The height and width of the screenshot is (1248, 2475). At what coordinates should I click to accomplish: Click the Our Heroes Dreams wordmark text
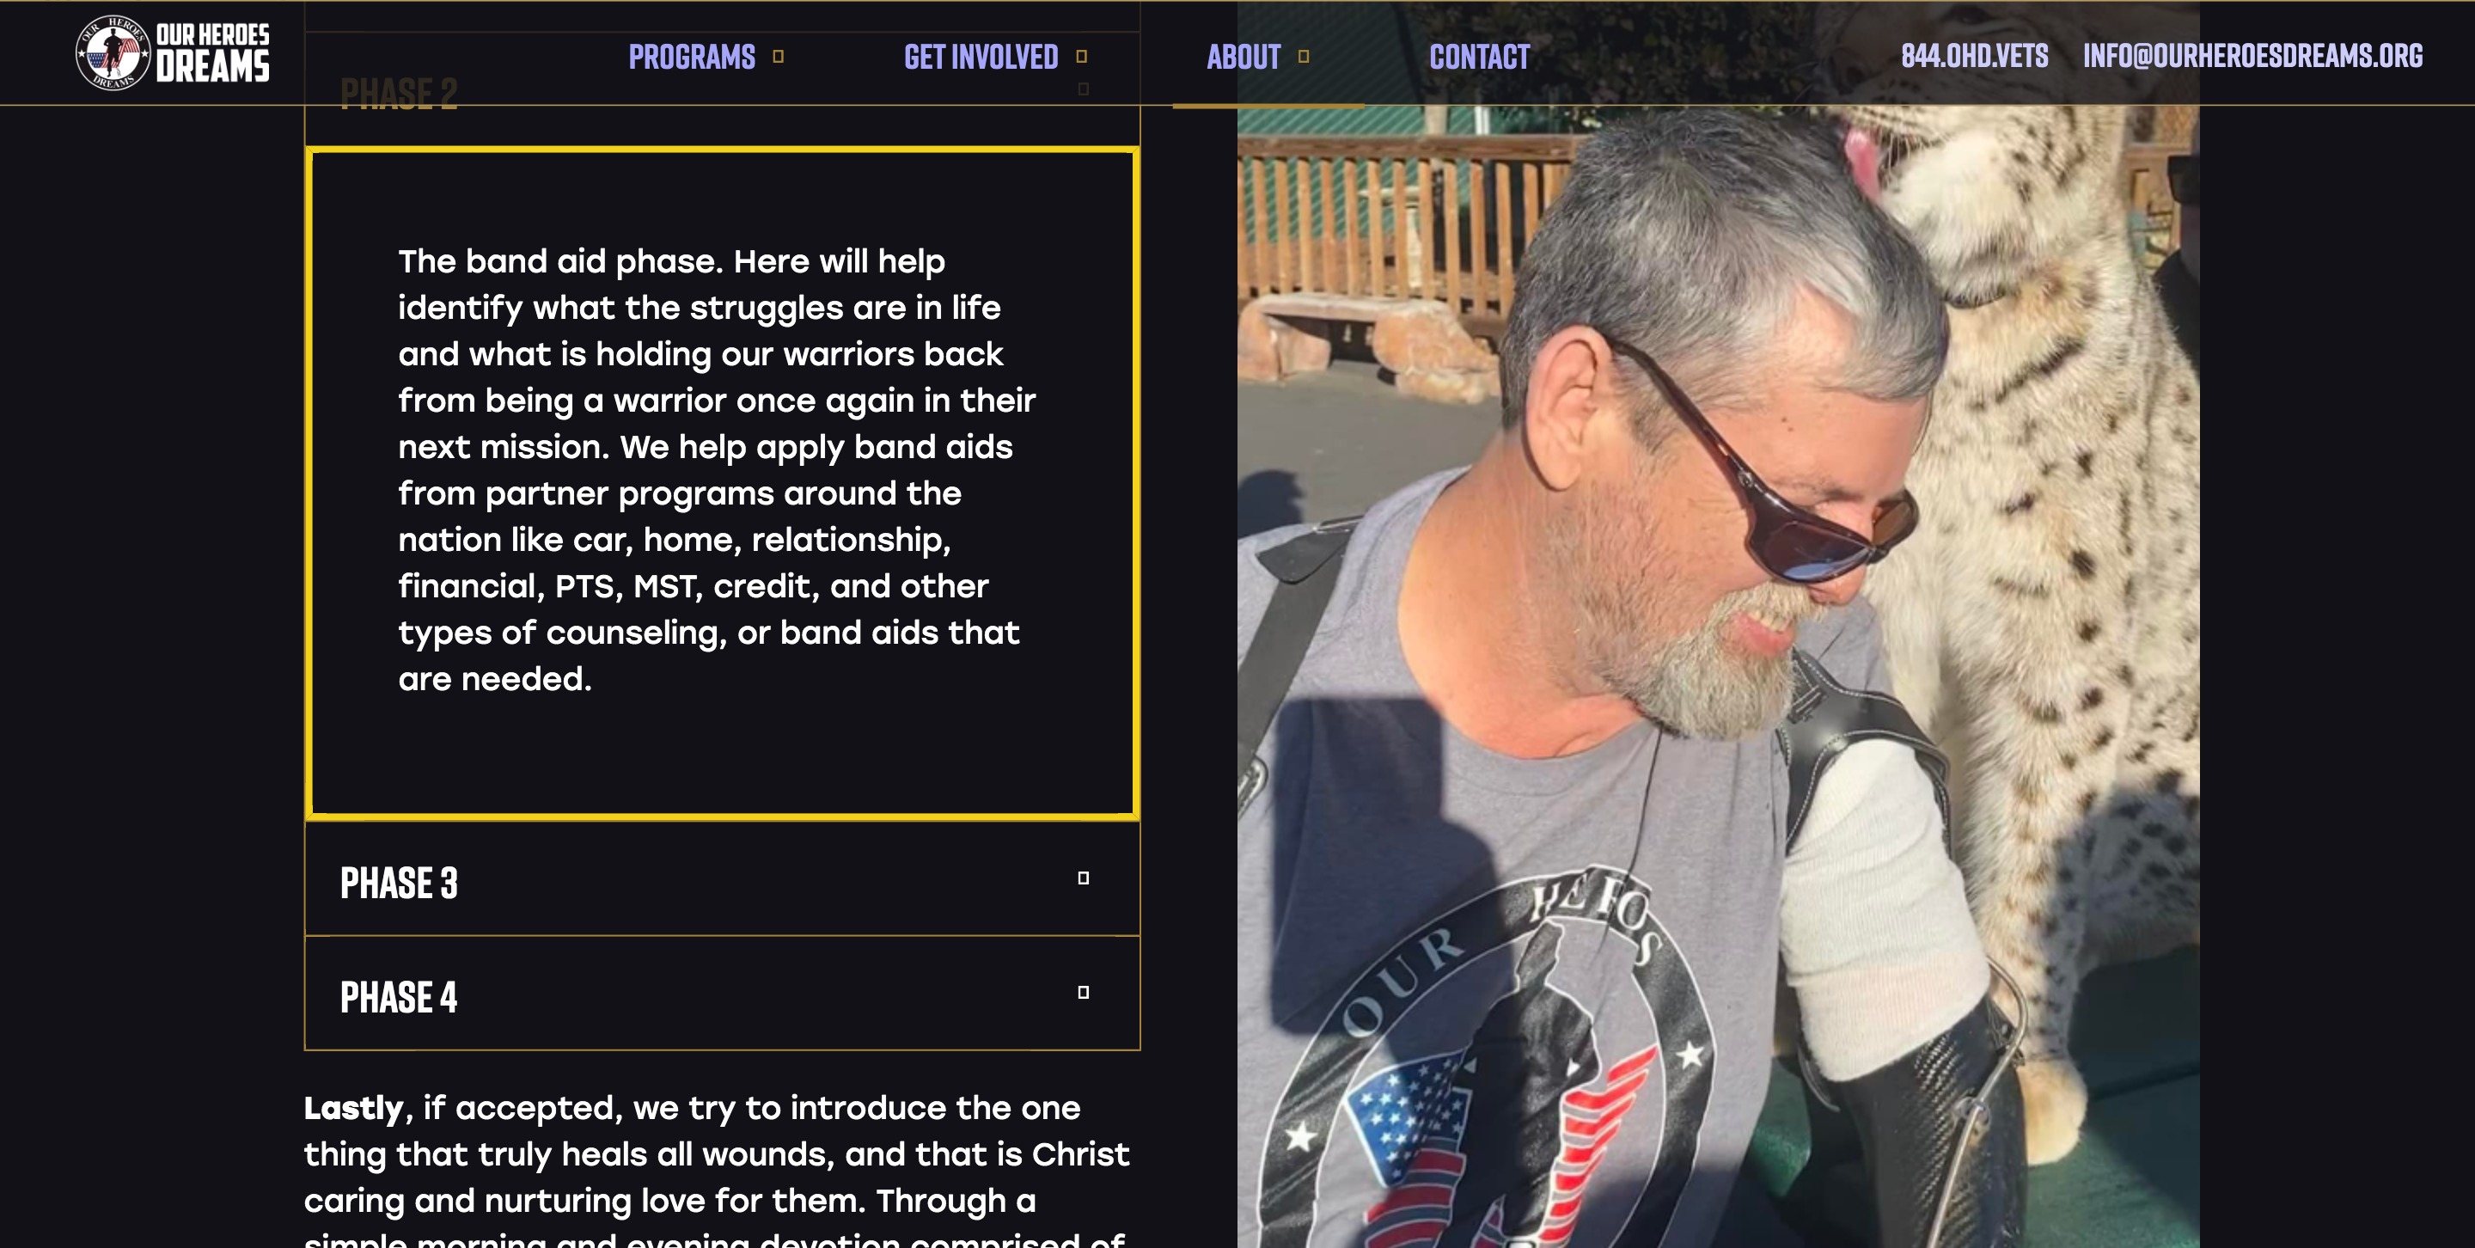[213, 52]
